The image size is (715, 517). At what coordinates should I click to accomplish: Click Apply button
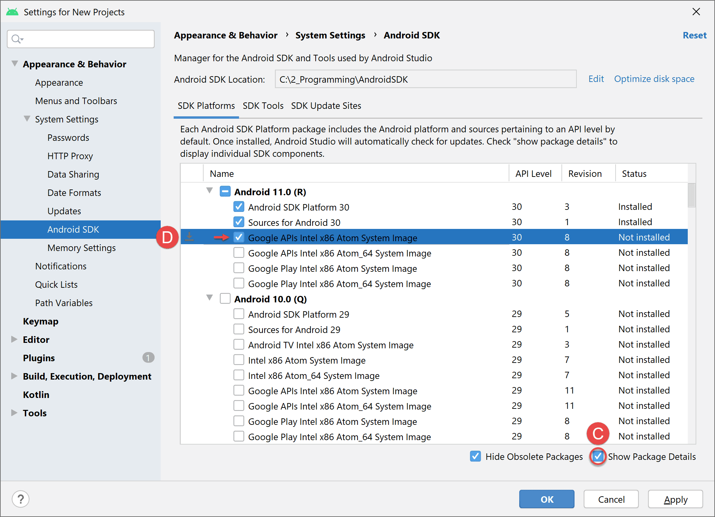click(x=676, y=499)
